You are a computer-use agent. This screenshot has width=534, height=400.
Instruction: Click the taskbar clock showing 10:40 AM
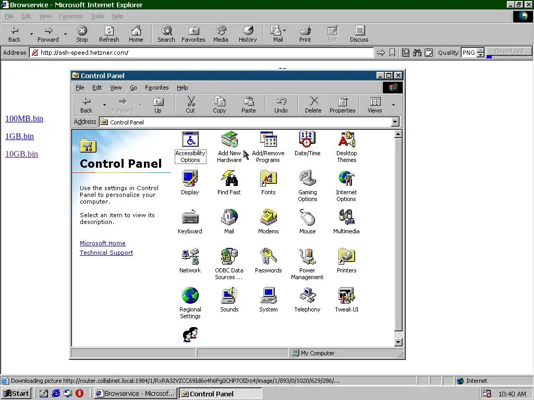pos(512,394)
